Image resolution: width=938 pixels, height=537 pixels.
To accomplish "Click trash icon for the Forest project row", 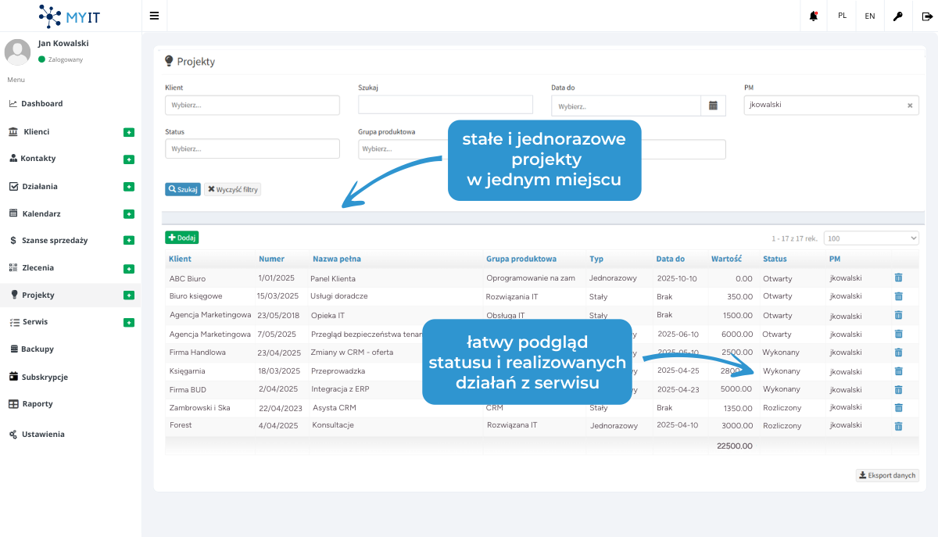I will 898,426.
